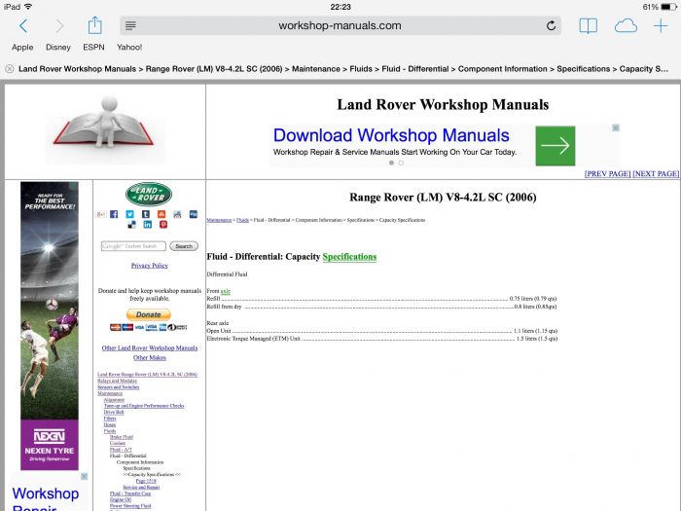Focus the Google Custom Search field

click(133, 246)
